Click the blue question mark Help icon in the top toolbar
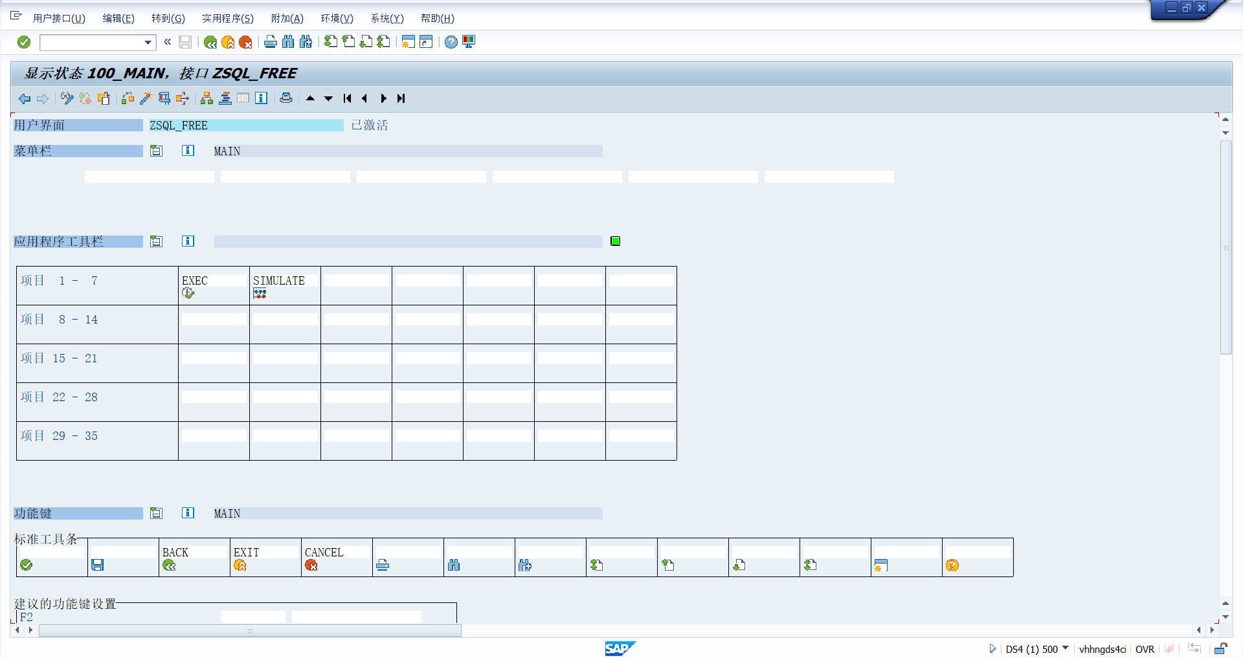Viewport: 1243px width, 658px height. pyautogui.click(x=451, y=42)
